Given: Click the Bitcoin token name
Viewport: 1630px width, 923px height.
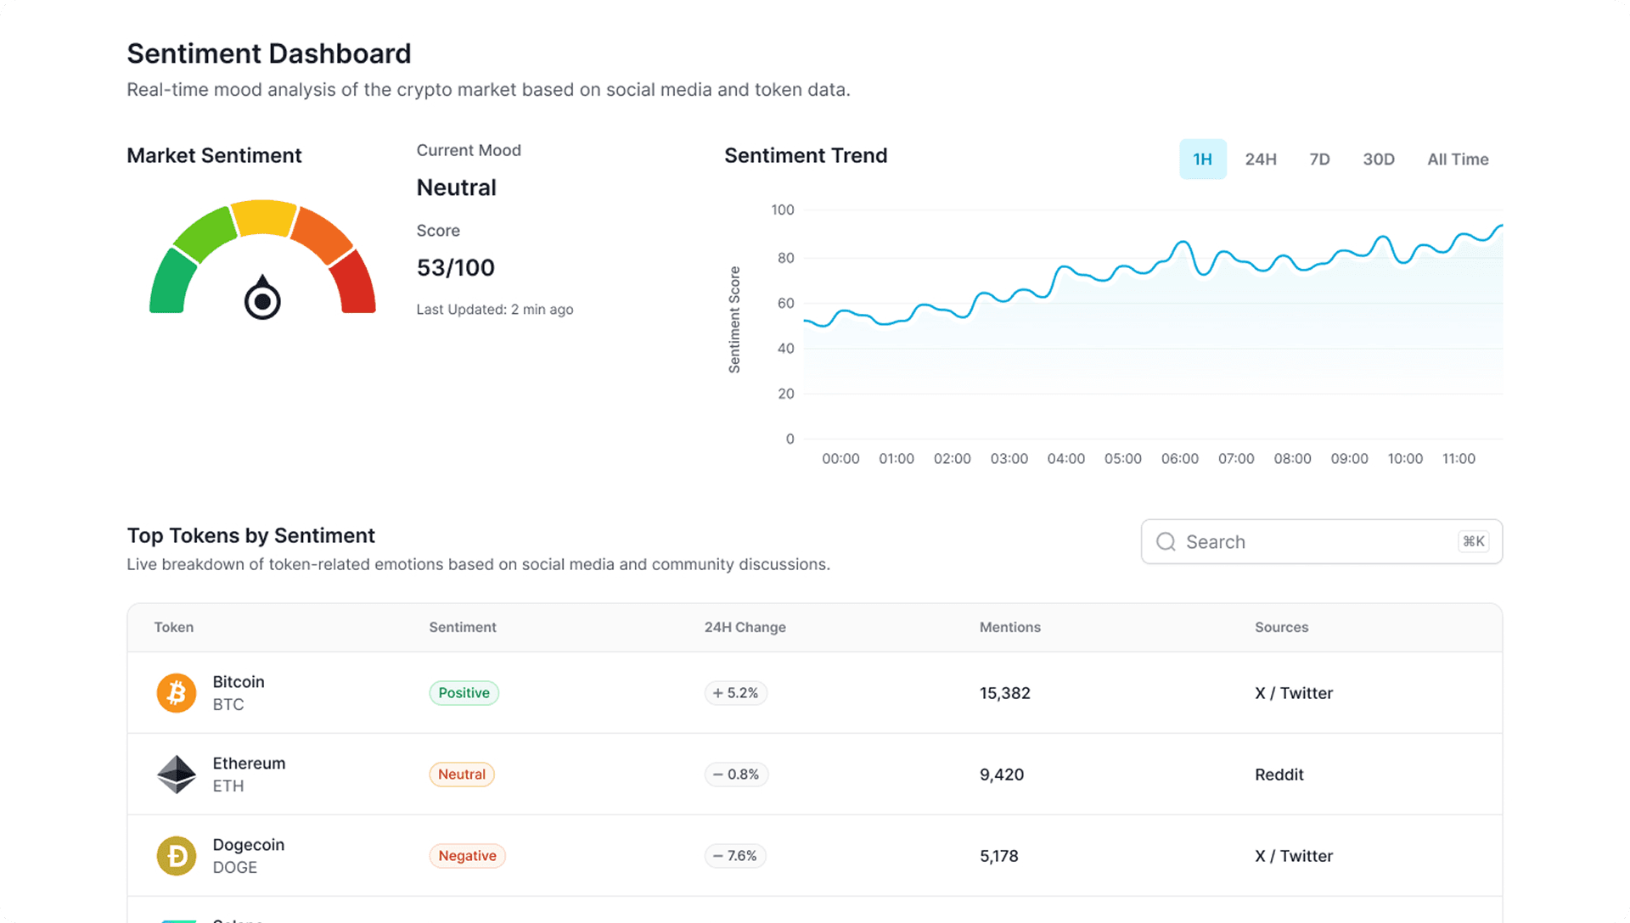Looking at the screenshot, I should point(239,682).
